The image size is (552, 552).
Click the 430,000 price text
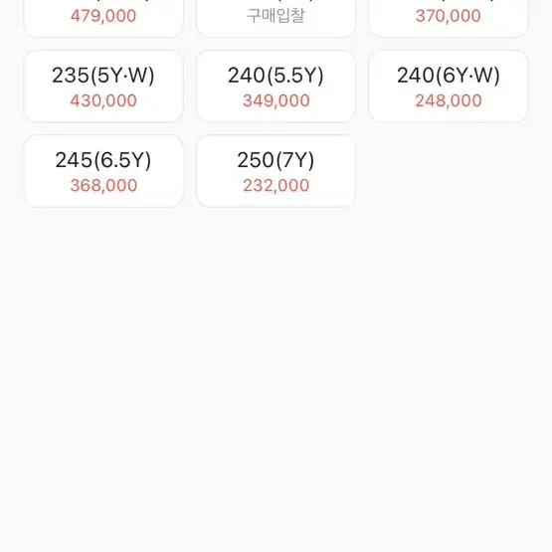103,100
